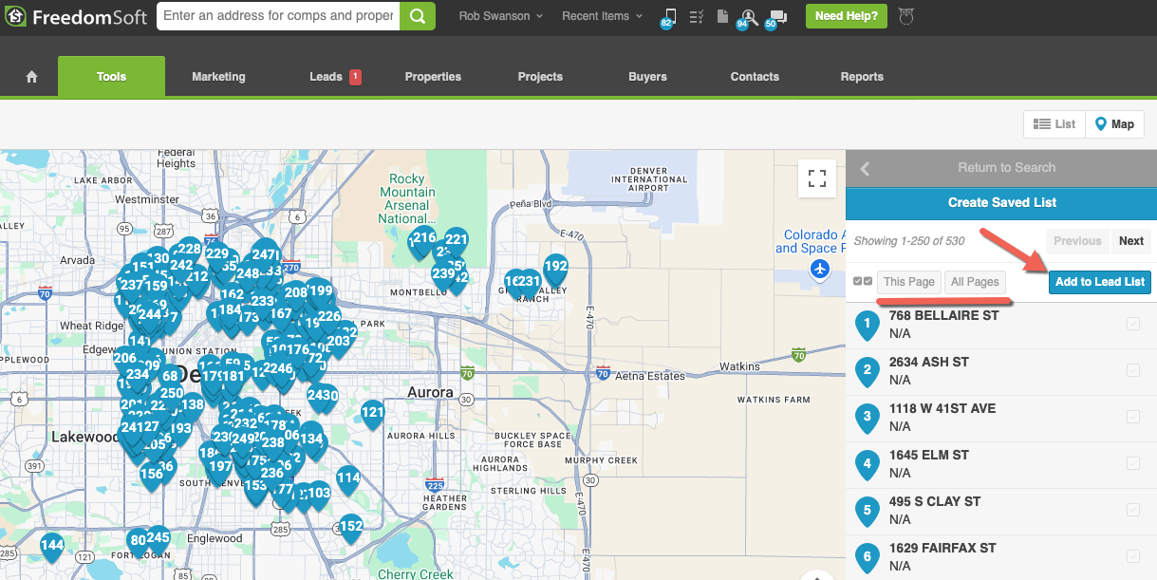Click list marker 2 for 2634 Ash St
The image size is (1157, 580).
[x=867, y=372]
